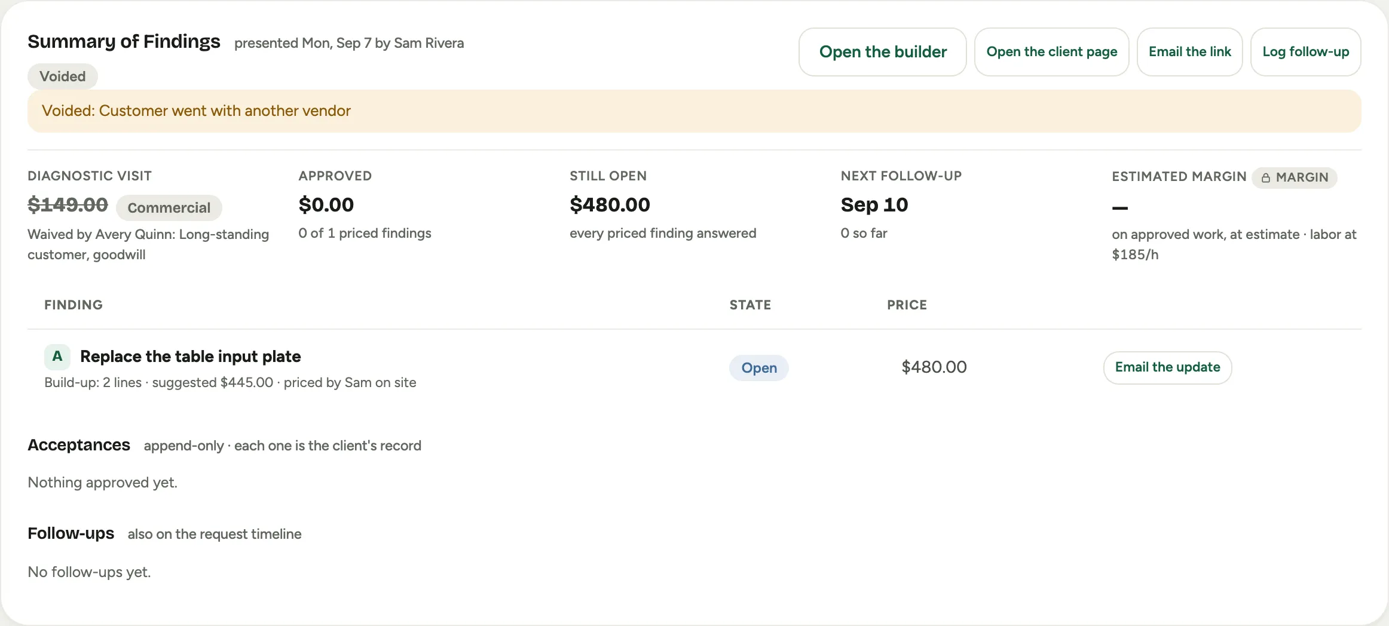Click the 'Waived by Avery Quinn' note
Viewport: 1389px width, 626px height.
click(148, 244)
